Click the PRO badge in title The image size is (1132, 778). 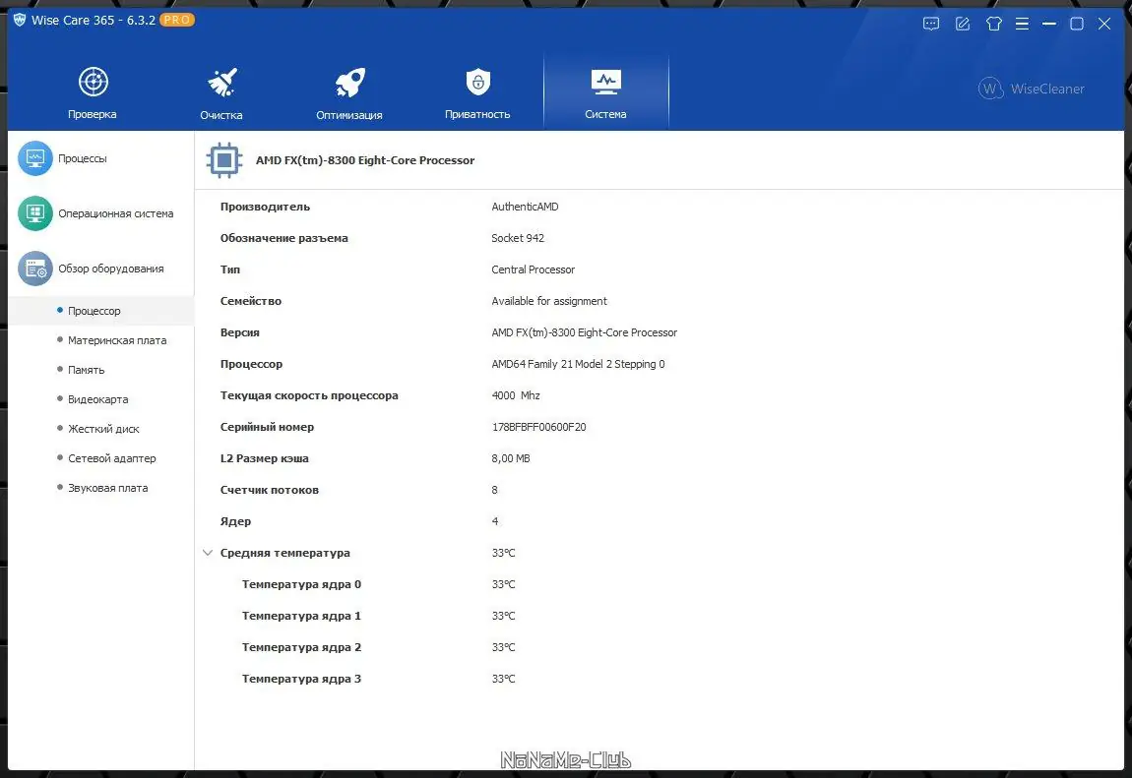coord(177,21)
